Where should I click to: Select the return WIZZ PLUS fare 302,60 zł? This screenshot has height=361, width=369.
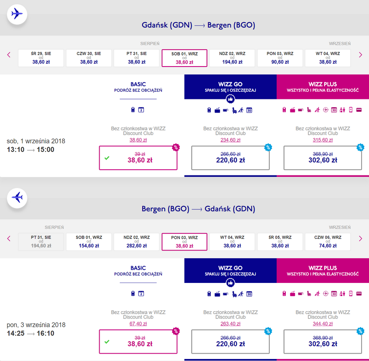[323, 341]
